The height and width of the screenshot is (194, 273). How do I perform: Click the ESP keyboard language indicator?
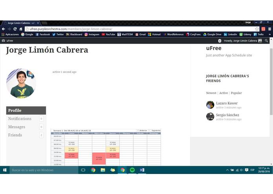tap(253, 170)
